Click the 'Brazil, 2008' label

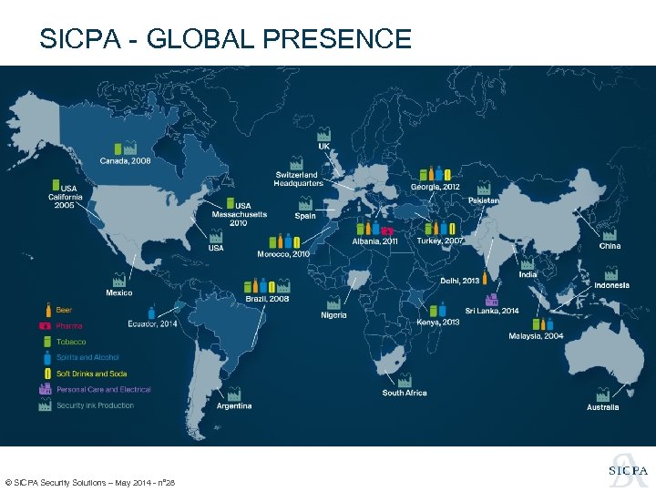pos(267,299)
